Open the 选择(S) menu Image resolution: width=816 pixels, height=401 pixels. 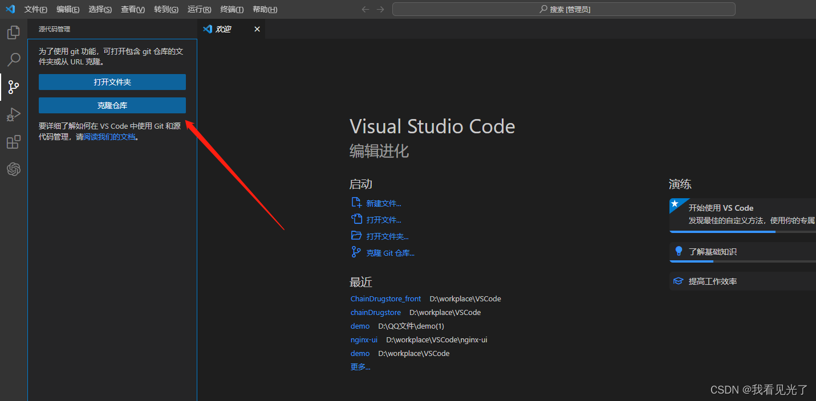point(100,10)
